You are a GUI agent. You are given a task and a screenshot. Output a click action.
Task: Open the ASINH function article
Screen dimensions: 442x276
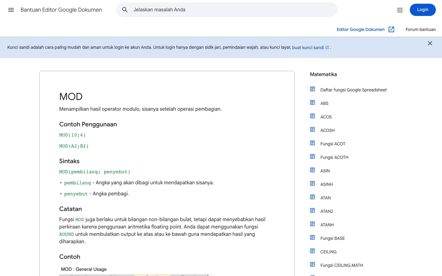327,184
